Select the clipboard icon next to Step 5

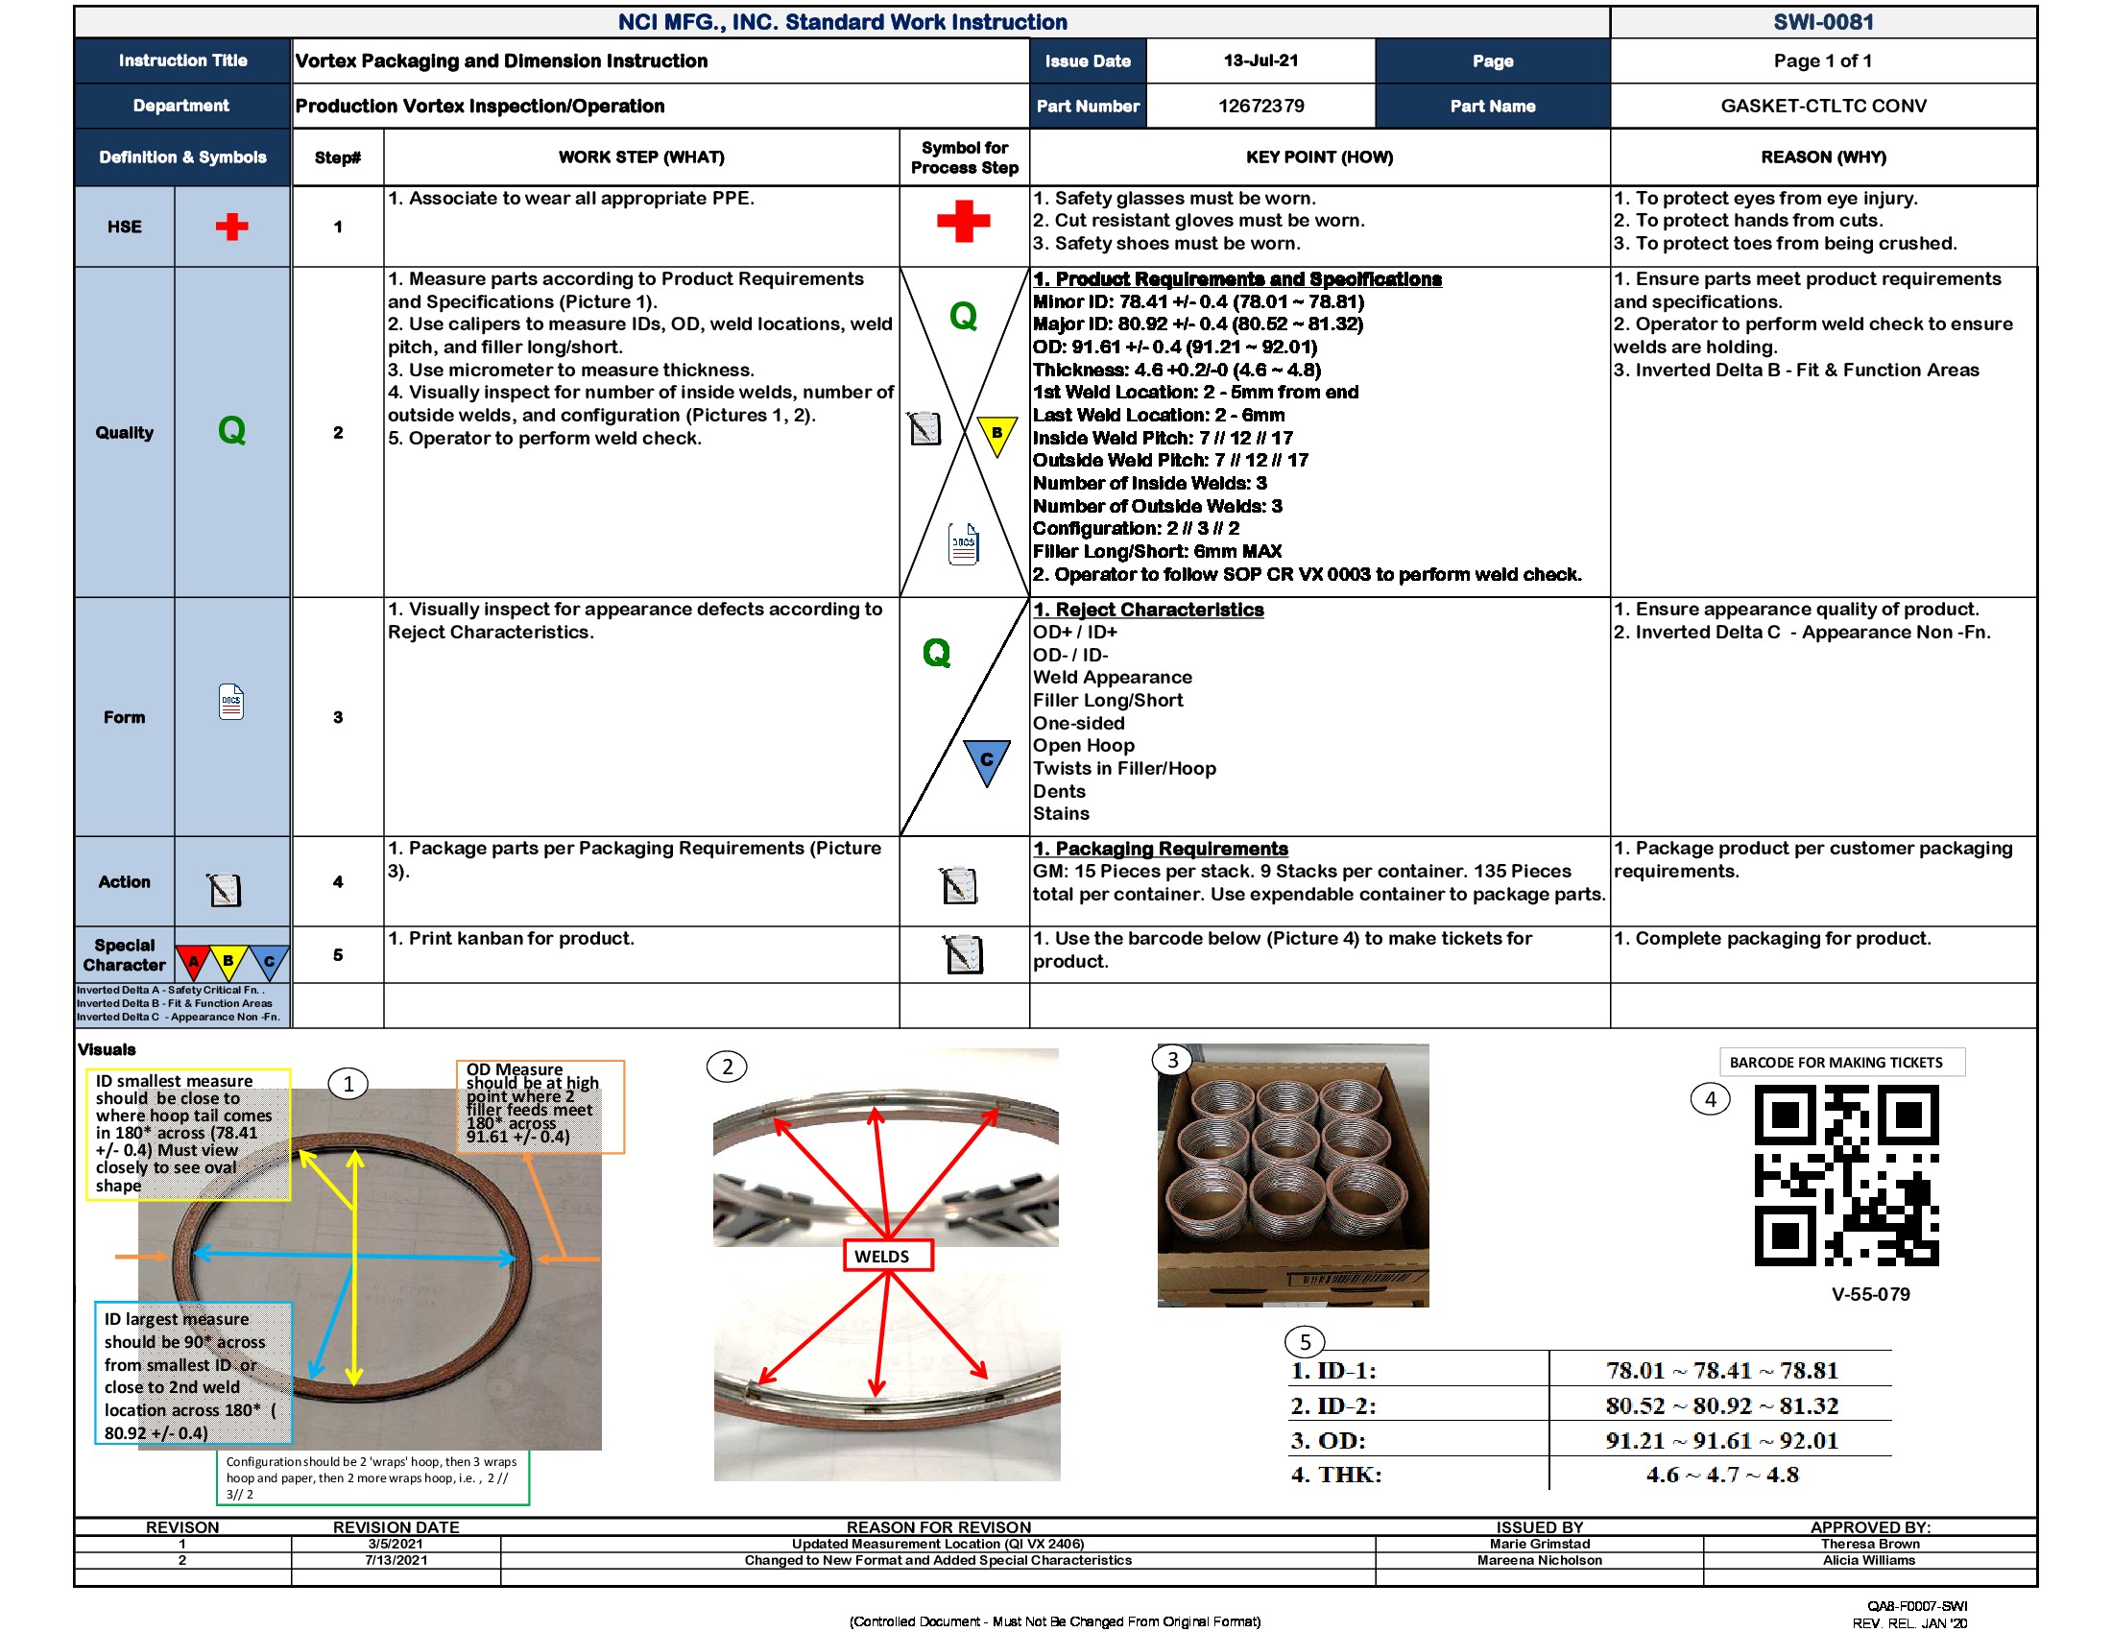coord(961,954)
